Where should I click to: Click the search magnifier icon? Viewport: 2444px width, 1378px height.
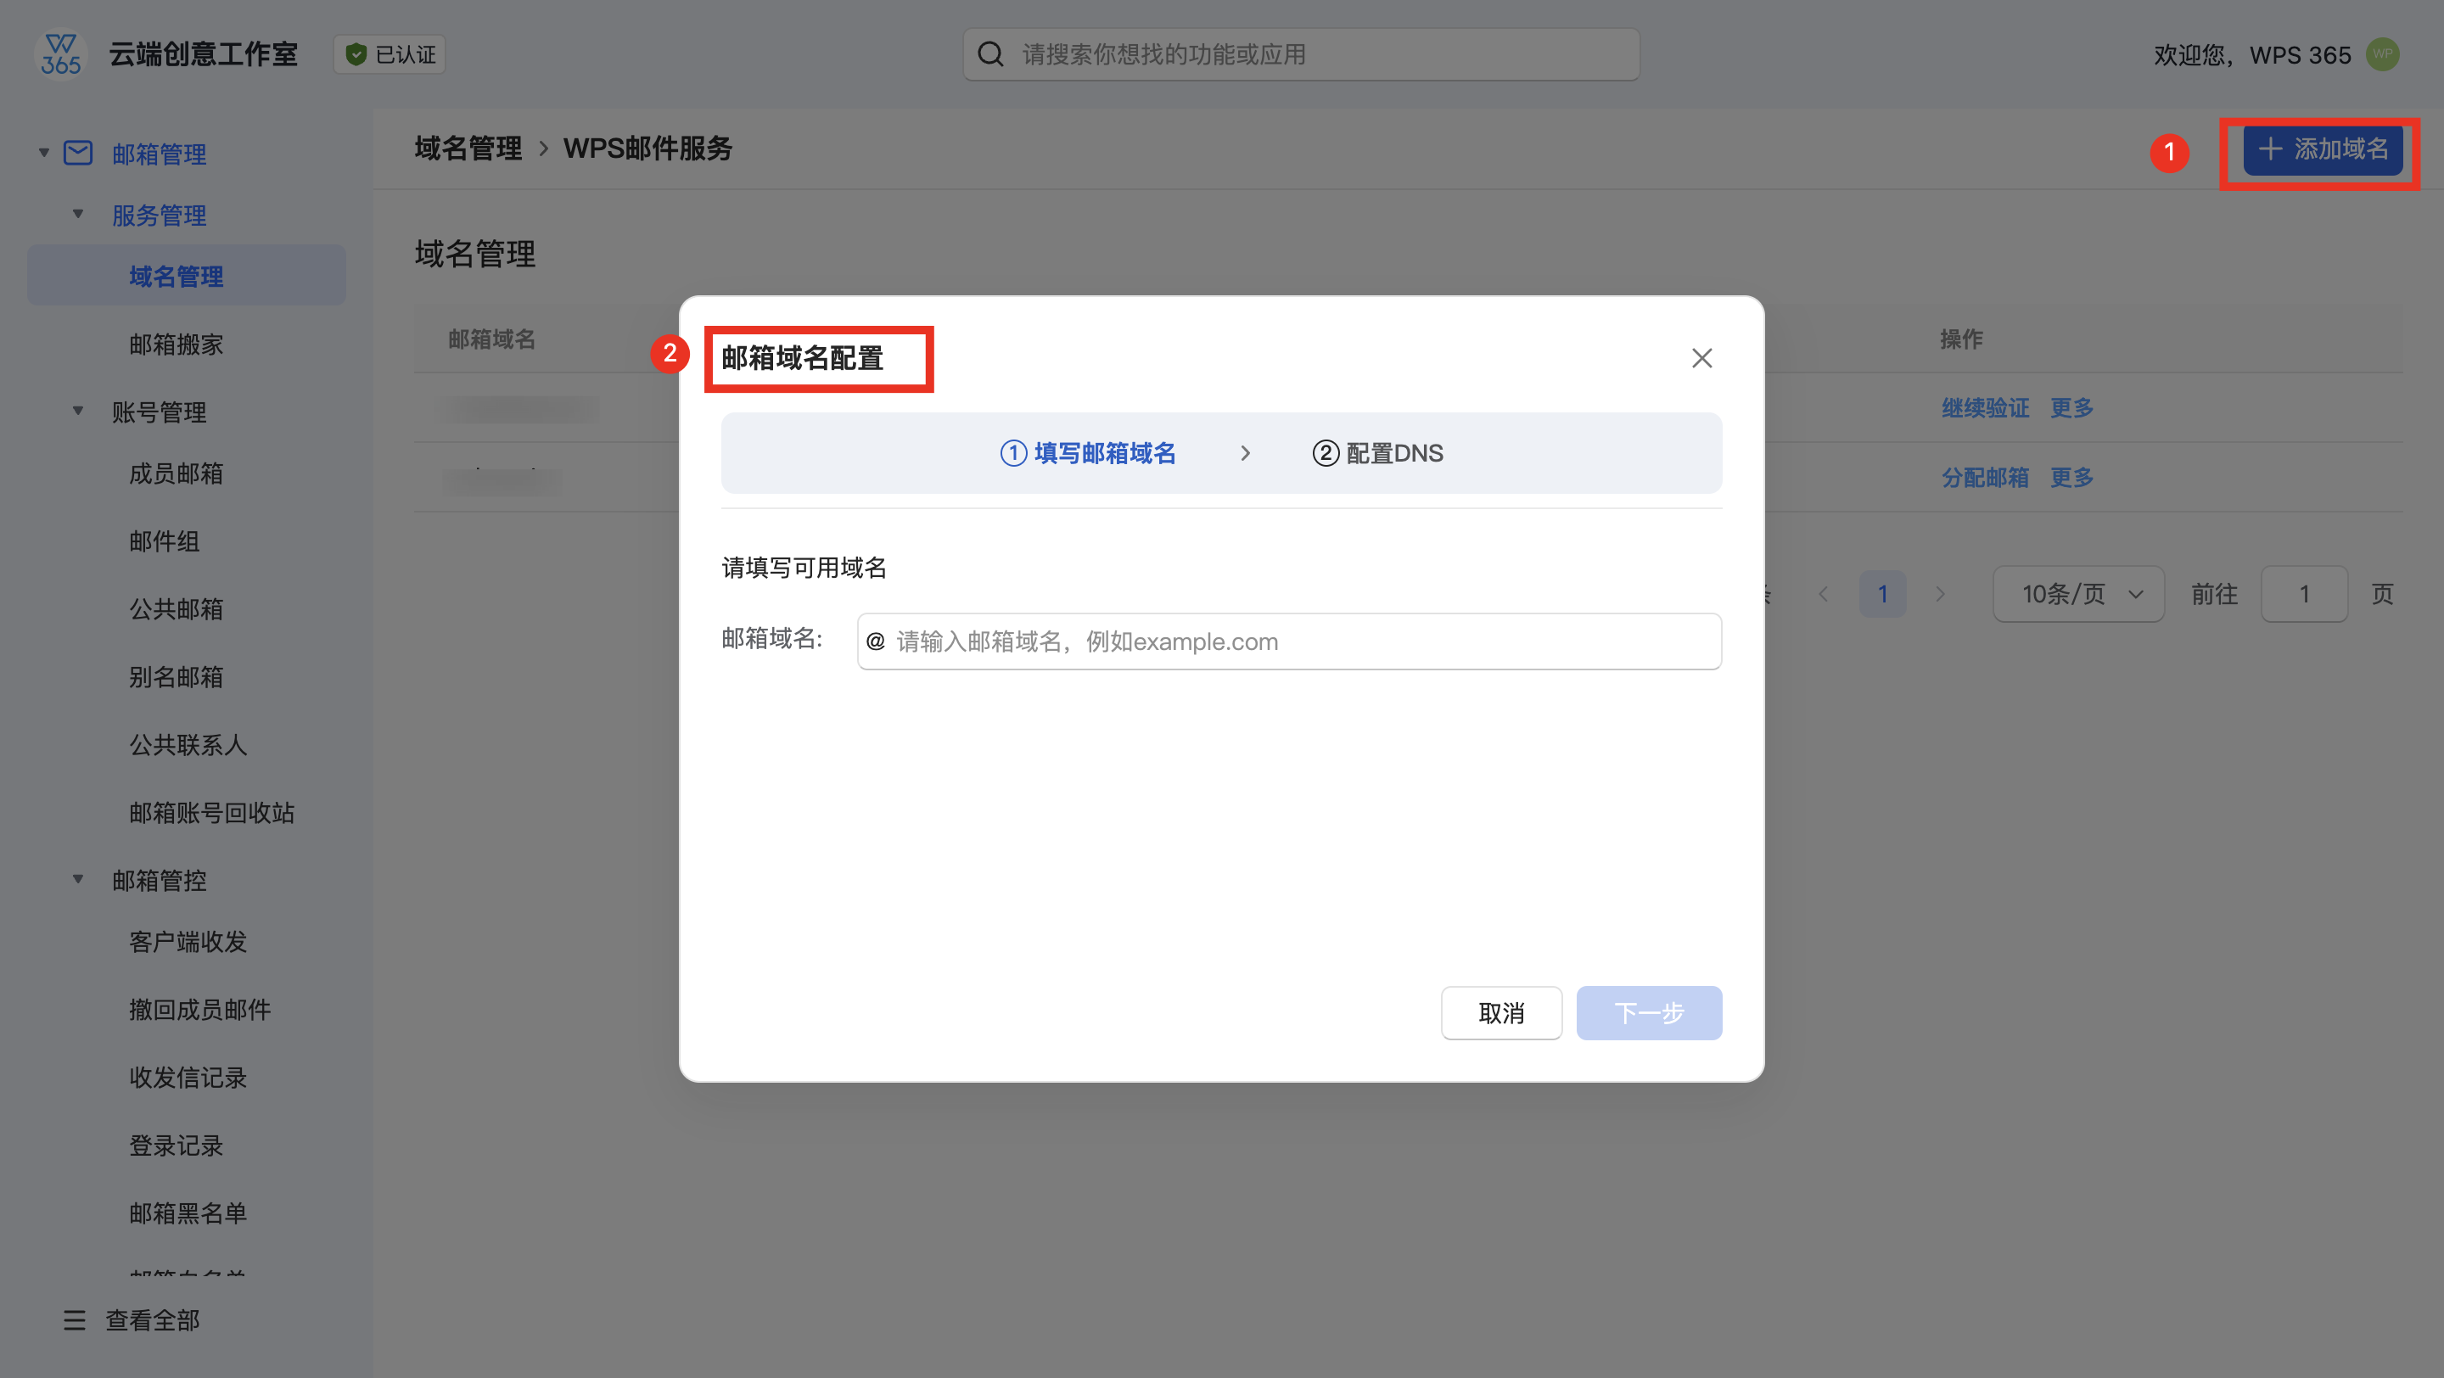pyautogui.click(x=990, y=55)
